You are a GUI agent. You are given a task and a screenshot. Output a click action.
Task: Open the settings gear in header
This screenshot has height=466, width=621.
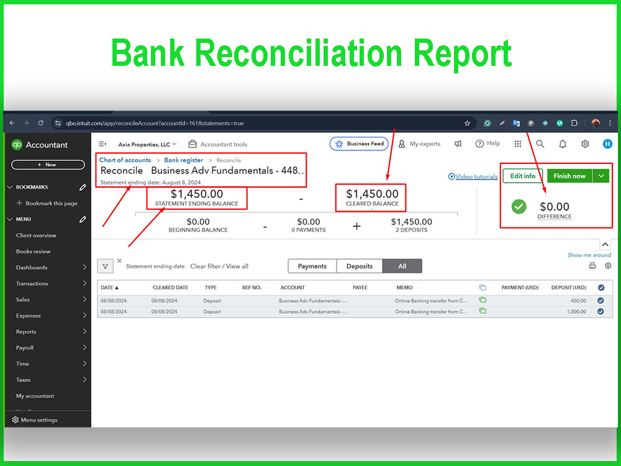pos(585,144)
